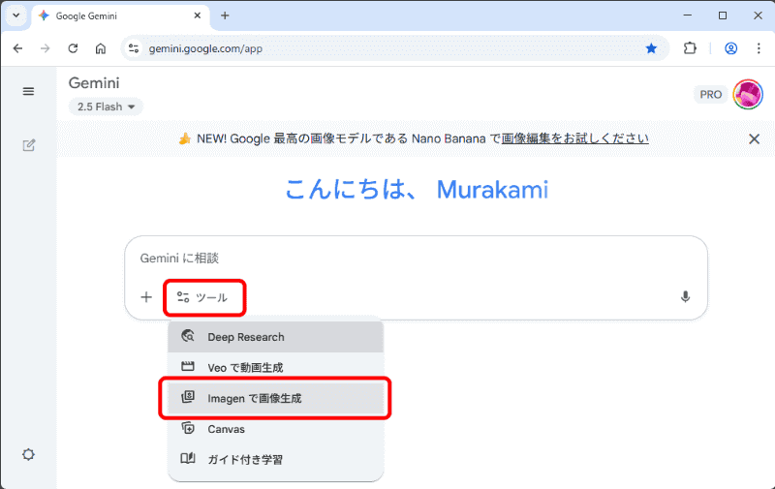Expand the 2.5 Flash model dropdown
Screen dimensions: 775x489
pos(106,107)
